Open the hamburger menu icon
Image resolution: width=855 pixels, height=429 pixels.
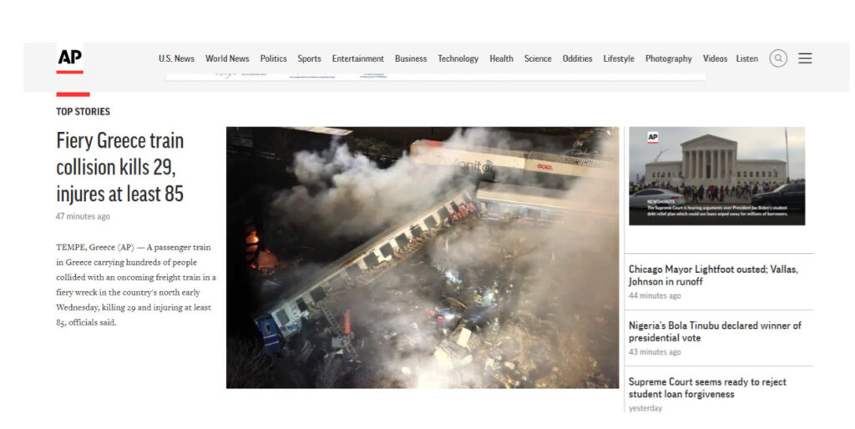point(805,58)
